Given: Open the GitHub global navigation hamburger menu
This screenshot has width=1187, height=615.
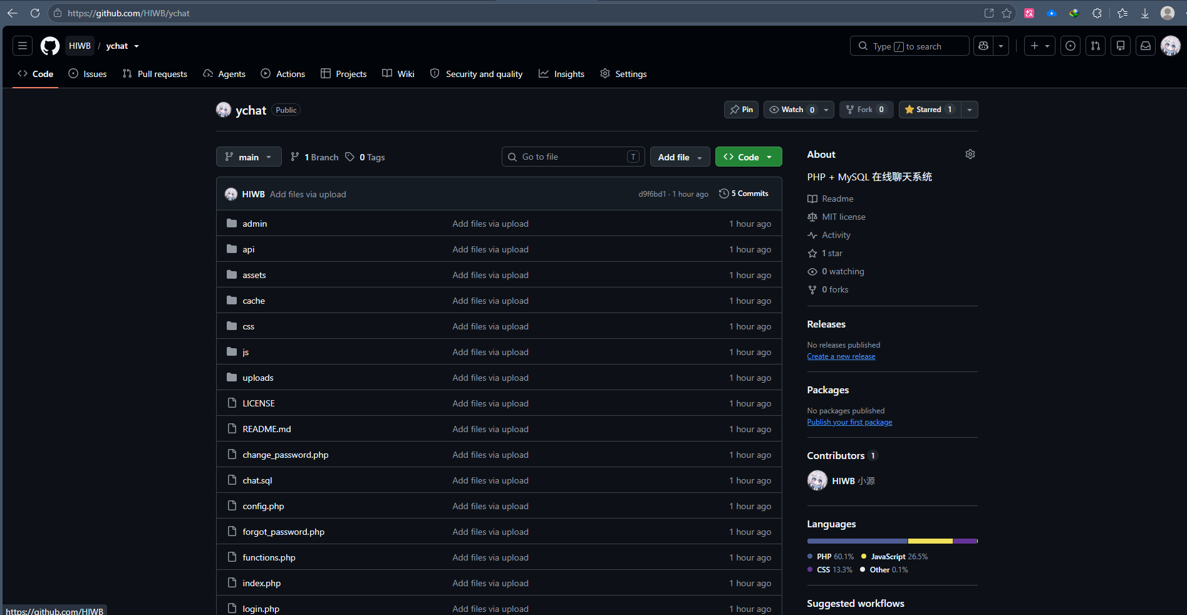Looking at the screenshot, I should pos(23,46).
